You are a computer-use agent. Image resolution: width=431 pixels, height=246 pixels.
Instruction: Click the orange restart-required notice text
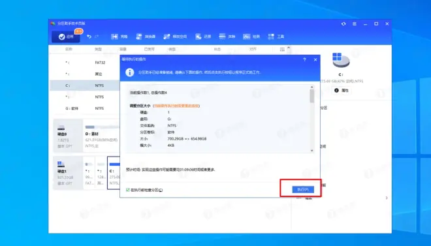(x=176, y=106)
